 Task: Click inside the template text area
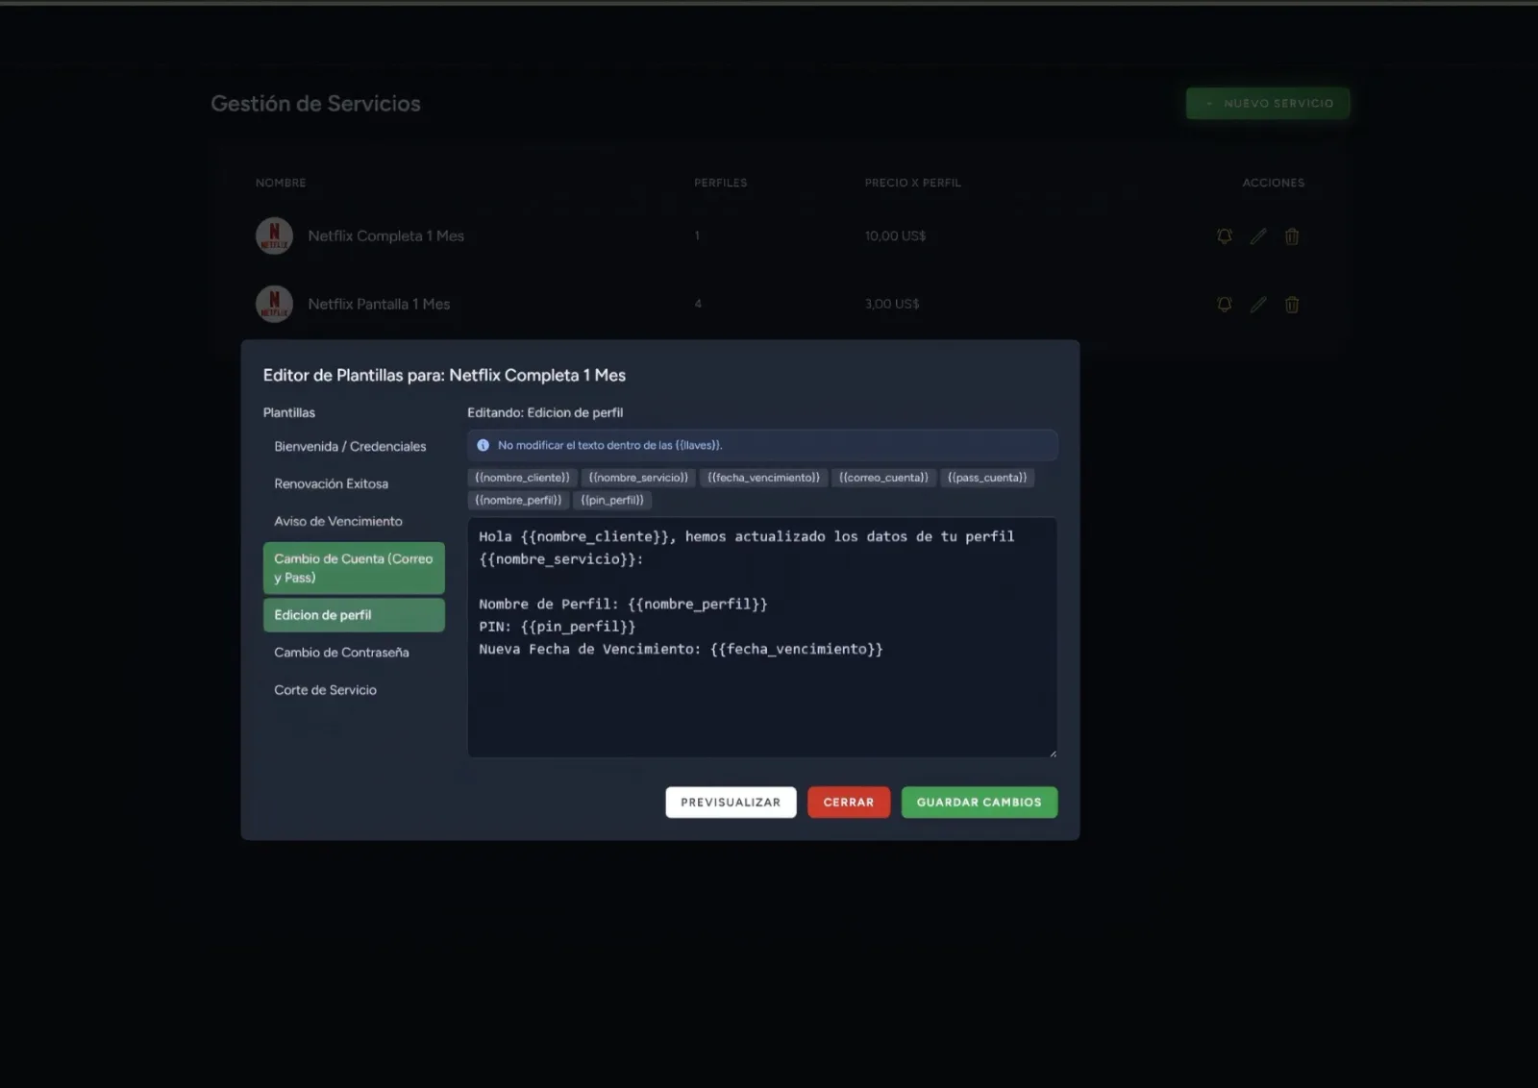(762, 637)
